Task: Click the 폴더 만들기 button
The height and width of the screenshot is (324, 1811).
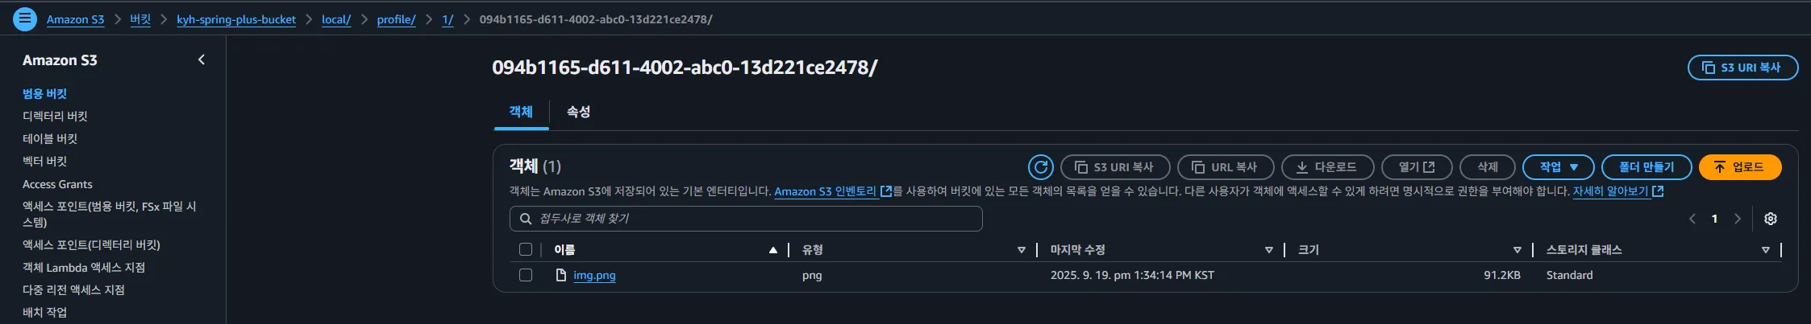Action: (1646, 167)
